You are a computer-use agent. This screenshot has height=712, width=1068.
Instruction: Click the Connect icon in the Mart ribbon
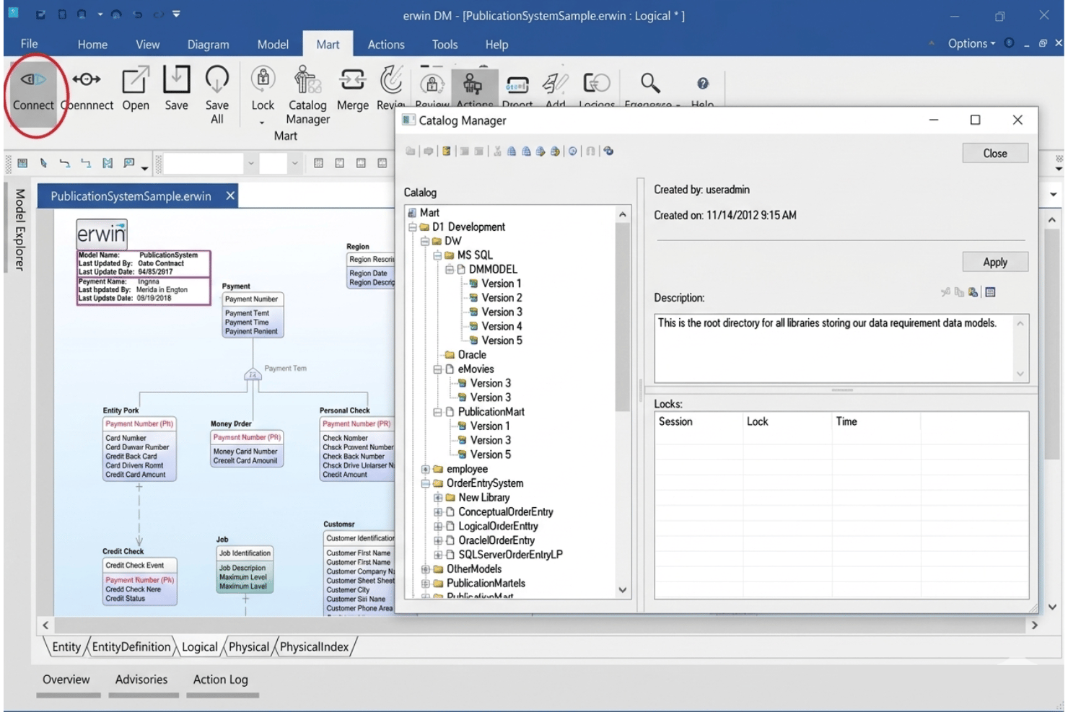coord(33,79)
